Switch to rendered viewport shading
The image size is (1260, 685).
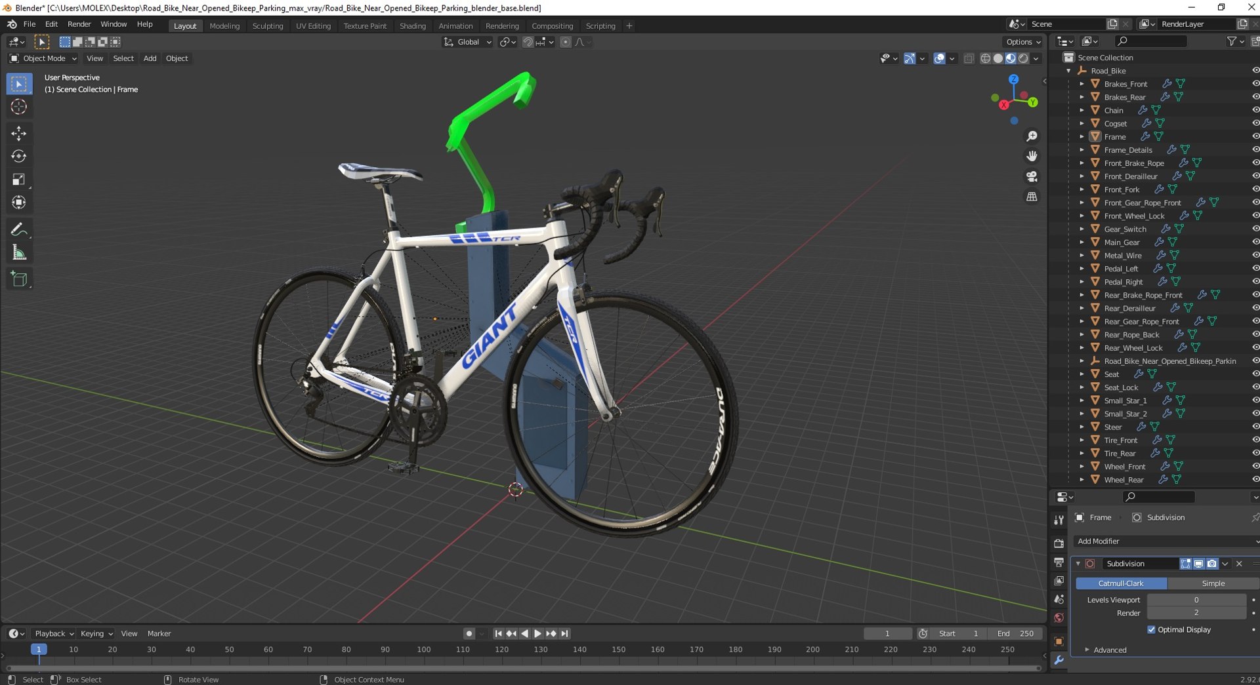pos(1023,58)
